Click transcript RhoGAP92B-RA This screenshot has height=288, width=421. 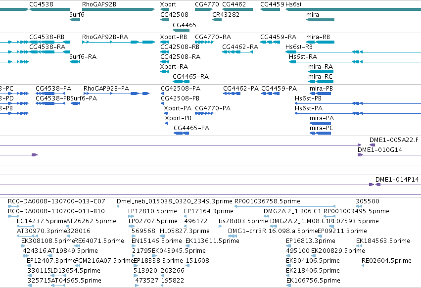click(105, 37)
